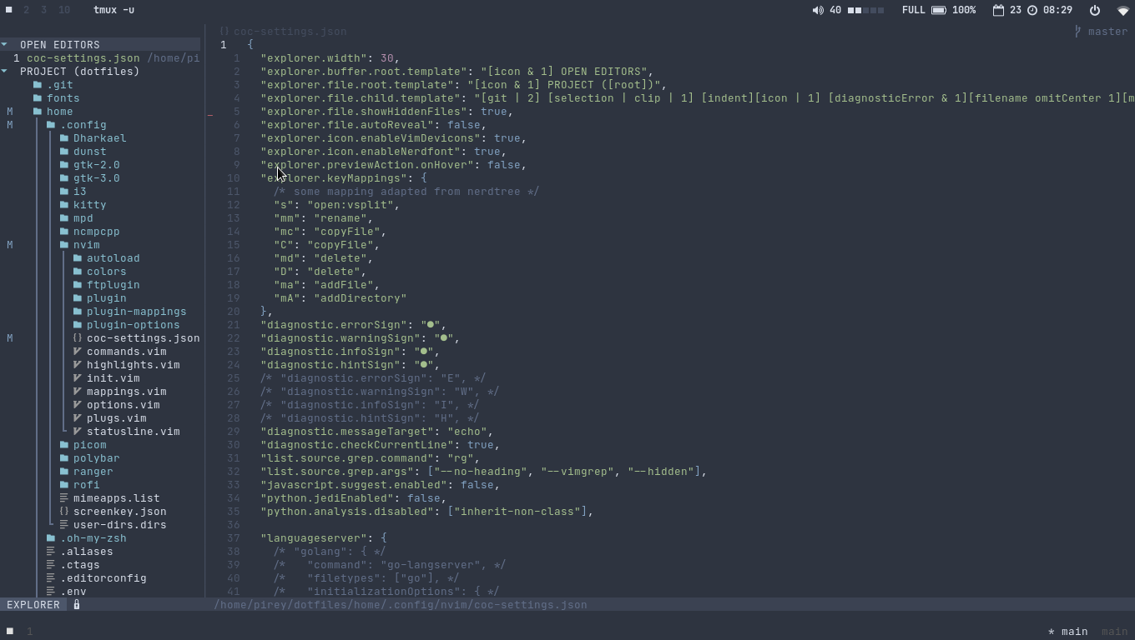Image resolution: width=1135 pixels, height=640 pixels.
Task: Click the power icon in top bar
Action: tap(1095, 10)
